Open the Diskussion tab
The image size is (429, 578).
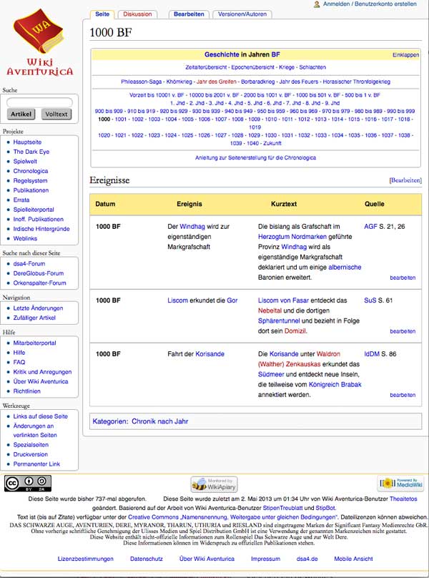[x=137, y=14]
